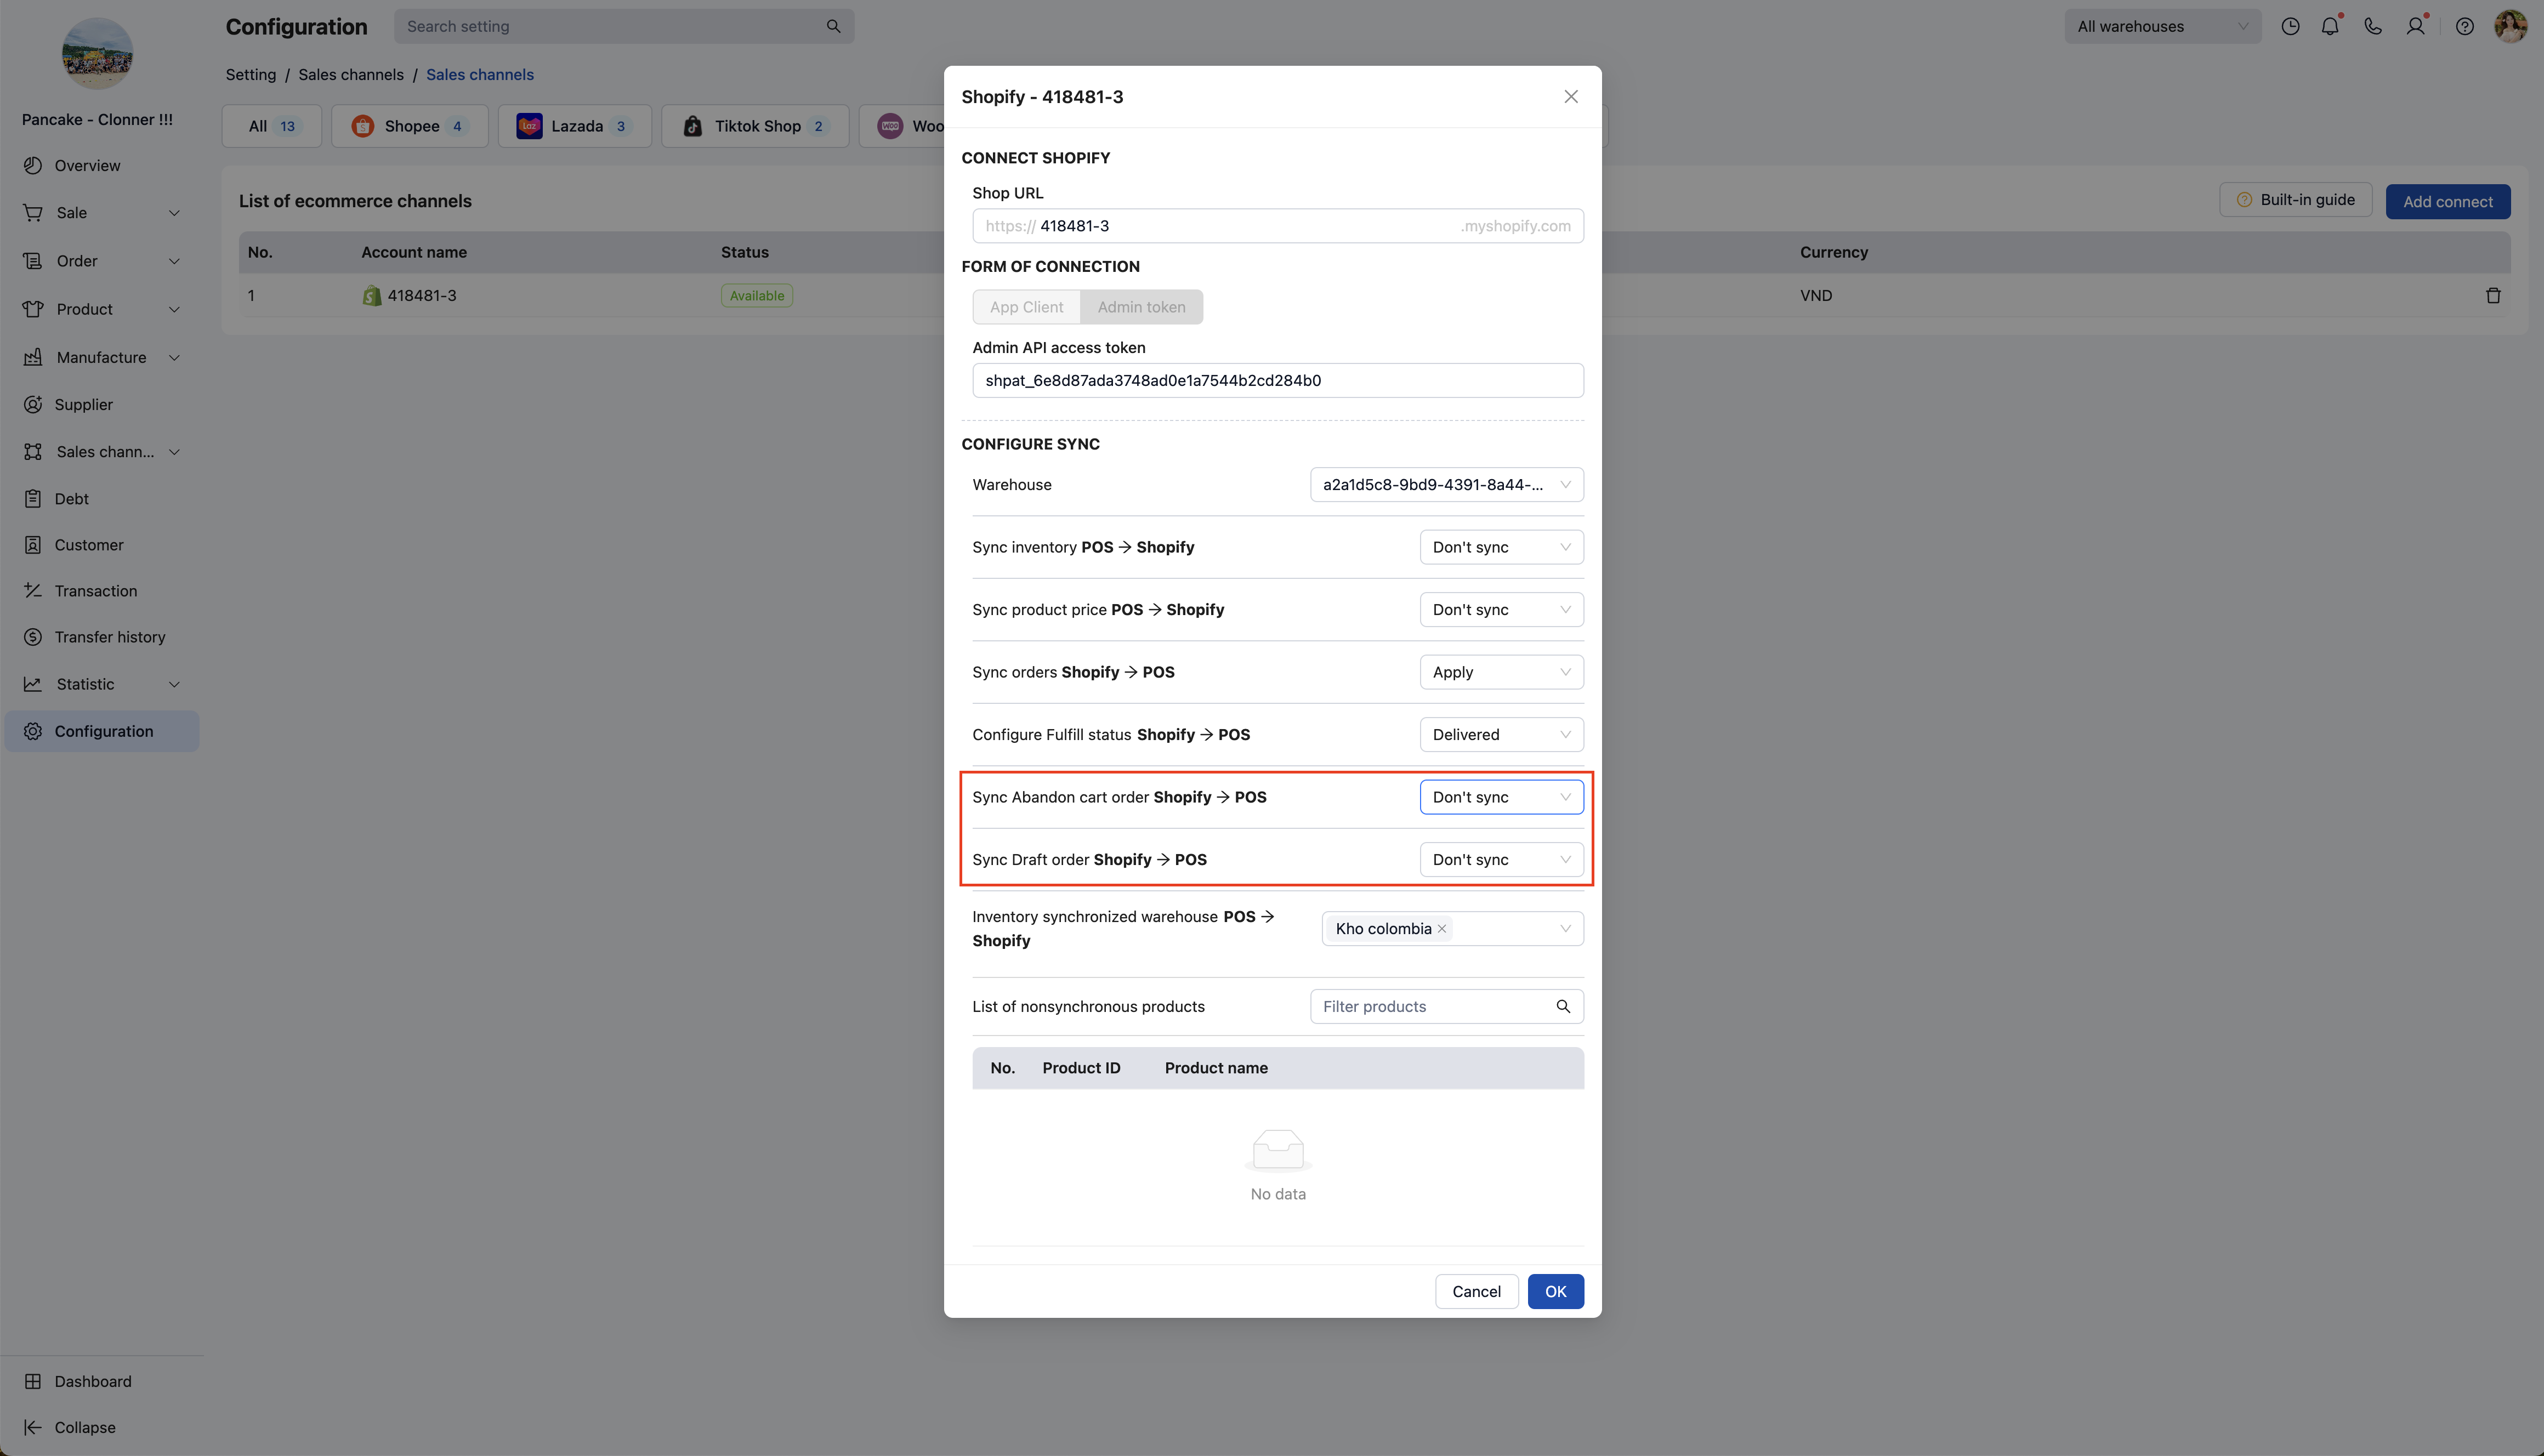Click the Product ID column header

tap(1081, 1068)
